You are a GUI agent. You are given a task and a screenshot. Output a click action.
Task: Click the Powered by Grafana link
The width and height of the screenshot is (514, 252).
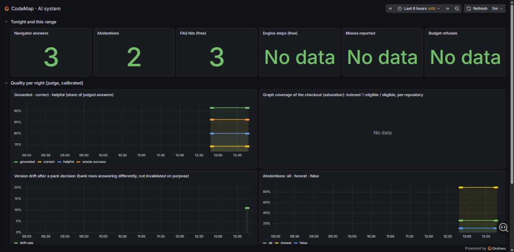point(485,248)
